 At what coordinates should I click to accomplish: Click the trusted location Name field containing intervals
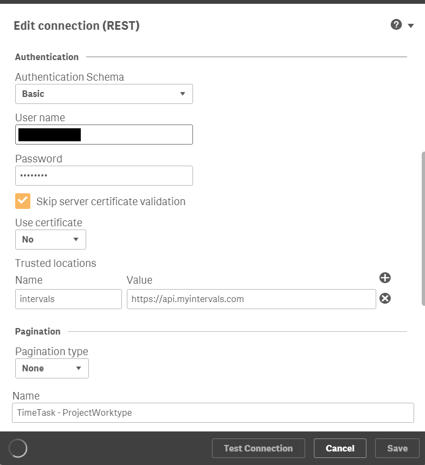[68, 299]
